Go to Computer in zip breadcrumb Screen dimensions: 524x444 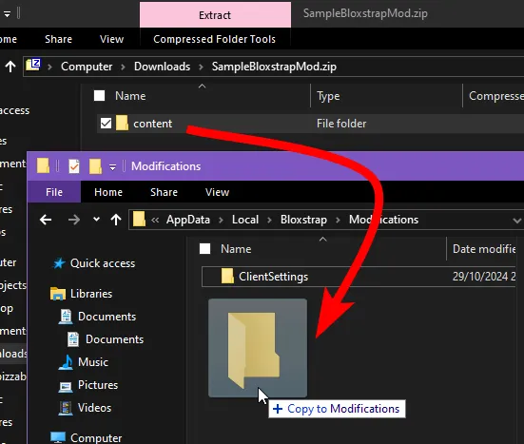[87, 67]
